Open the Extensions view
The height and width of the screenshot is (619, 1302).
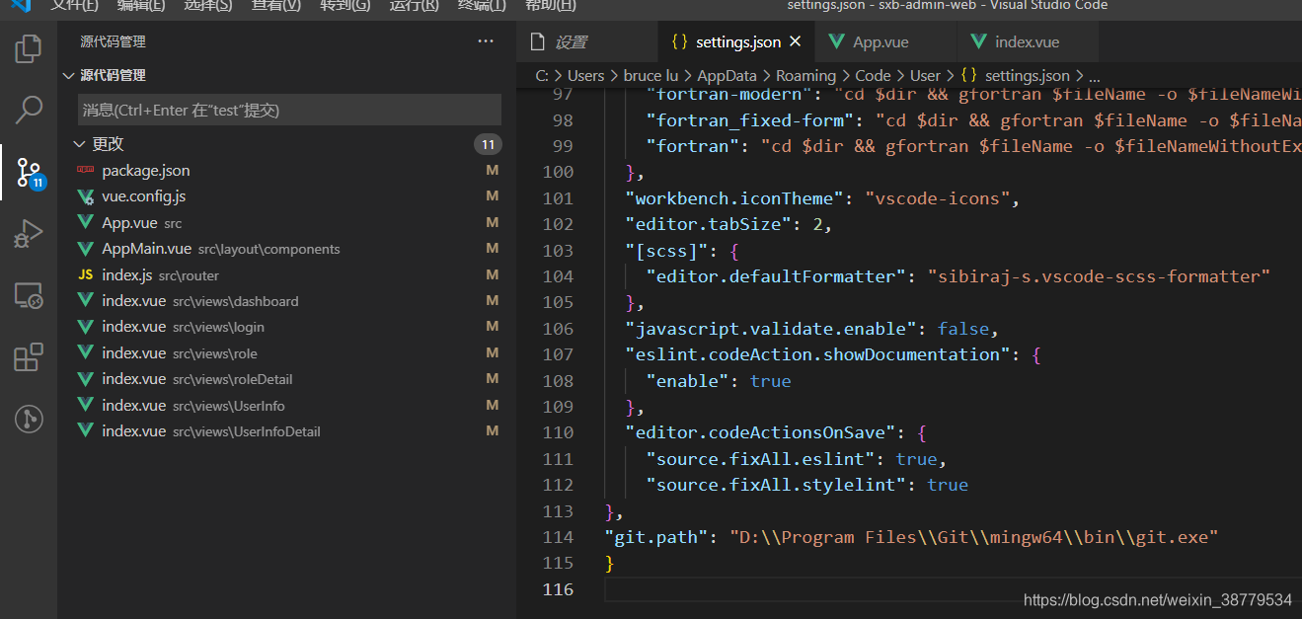[x=29, y=356]
